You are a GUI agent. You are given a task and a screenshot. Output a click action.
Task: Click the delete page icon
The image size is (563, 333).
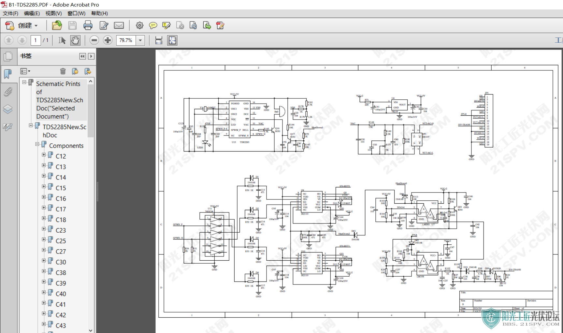pyautogui.click(x=180, y=25)
